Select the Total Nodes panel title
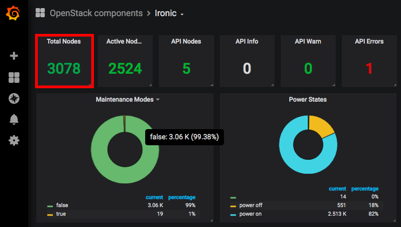 pos(64,41)
